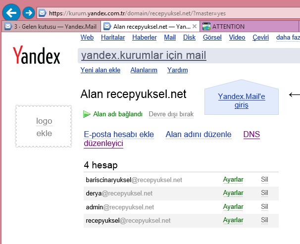Screen dimensions: 300x244
Task: Click the logo ekle placeholder box
Action: click(x=44, y=126)
